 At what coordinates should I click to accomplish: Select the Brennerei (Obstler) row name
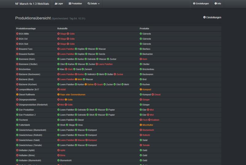click(28, 64)
